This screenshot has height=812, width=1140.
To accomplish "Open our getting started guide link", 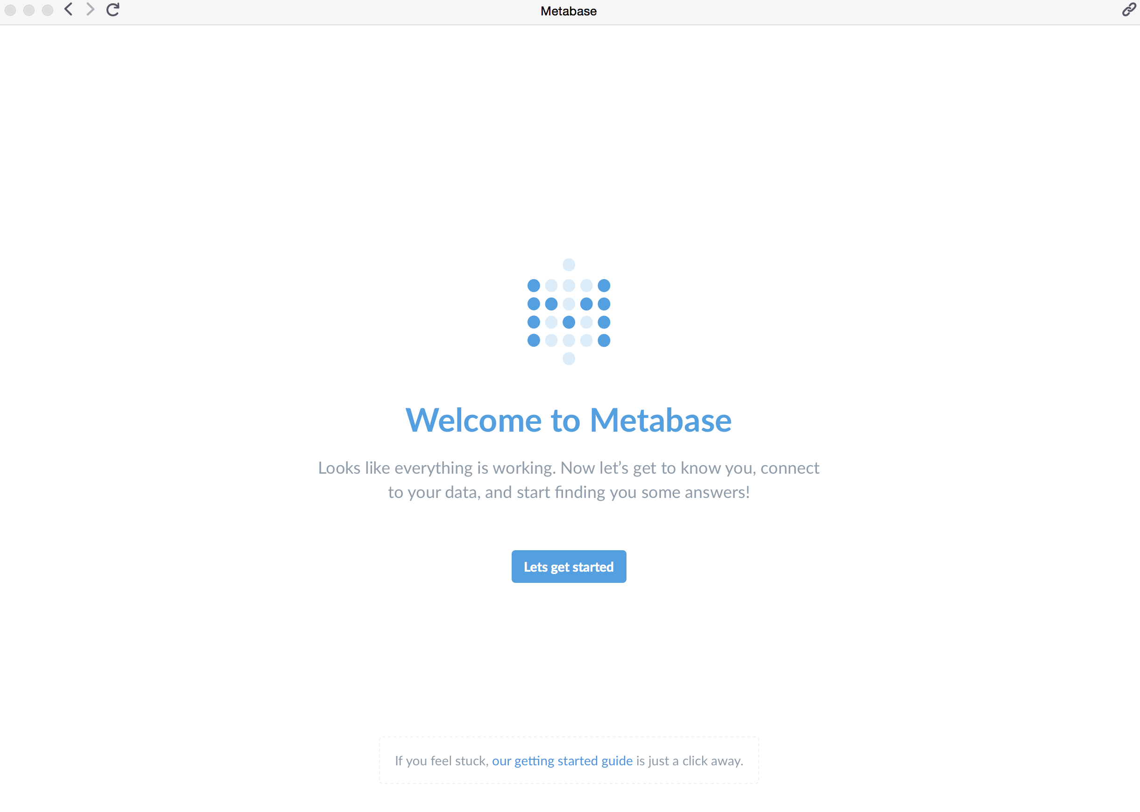I will 562,761.
